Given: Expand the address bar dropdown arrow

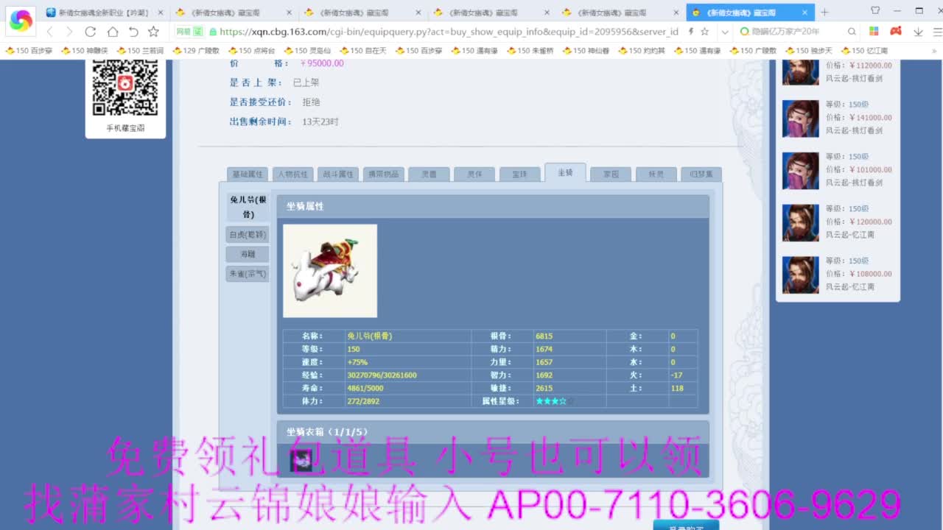Looking at the screenshot, I should pos(725,32).
